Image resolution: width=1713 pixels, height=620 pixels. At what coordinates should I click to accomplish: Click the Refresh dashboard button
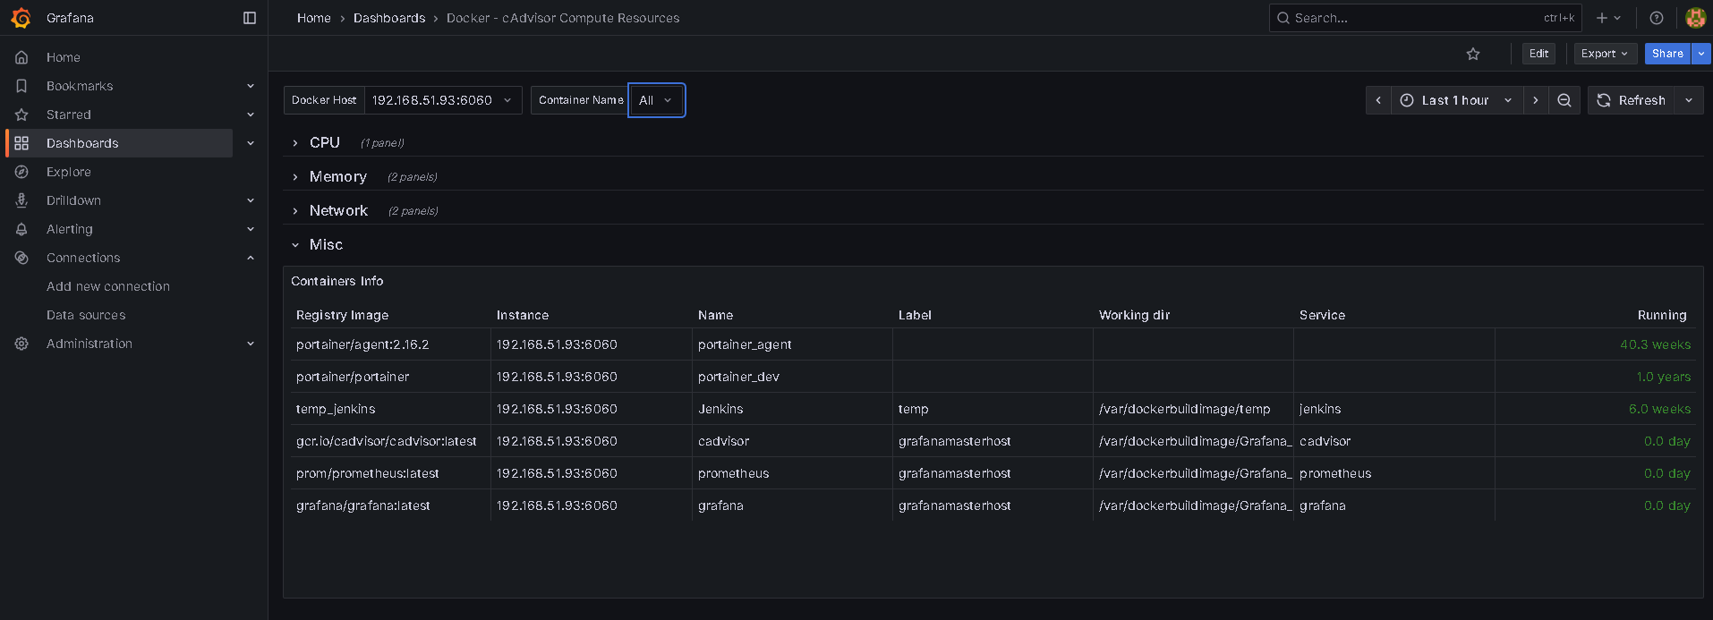(1632, 100)
